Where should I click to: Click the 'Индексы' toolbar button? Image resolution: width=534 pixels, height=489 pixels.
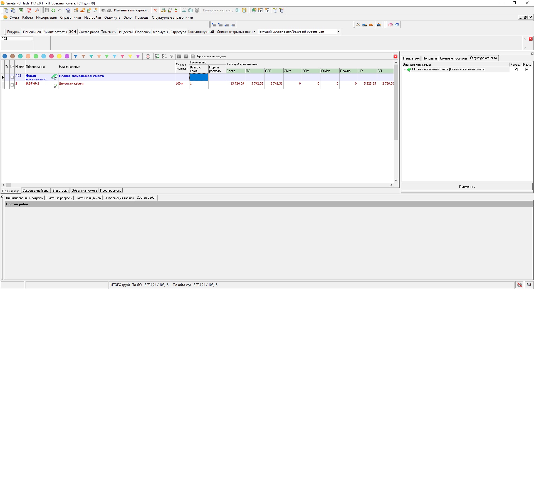point(126,32)
